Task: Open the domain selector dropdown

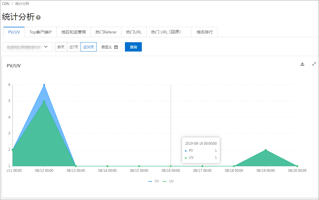Action: tap(27, 47)
